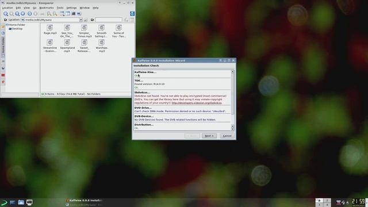Switch to virtual desktop 2 in pager

327,201
